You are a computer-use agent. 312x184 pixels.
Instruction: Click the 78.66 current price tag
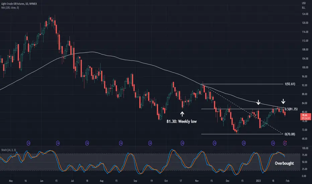[x=305, y=116]
